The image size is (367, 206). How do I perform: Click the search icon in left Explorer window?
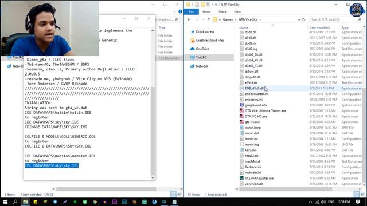click(176, 19)
